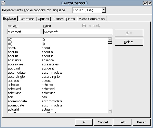The image size is (153, 128).
Task: Open the Custom Quotes tab
Action: pos(64,19)
